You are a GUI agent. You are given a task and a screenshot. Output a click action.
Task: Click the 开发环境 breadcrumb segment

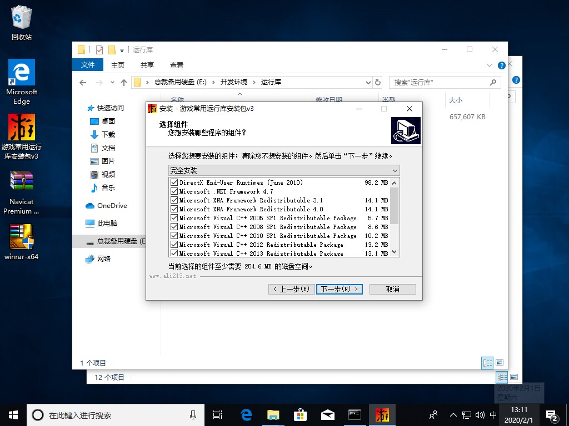tap(234, 82)
